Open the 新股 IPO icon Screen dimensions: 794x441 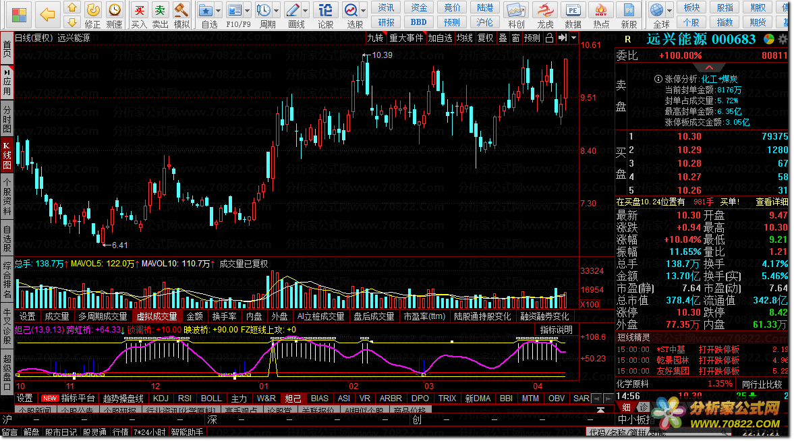(x=629, y=16)
